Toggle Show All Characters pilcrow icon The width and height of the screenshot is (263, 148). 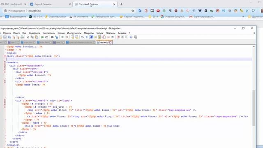87,37
